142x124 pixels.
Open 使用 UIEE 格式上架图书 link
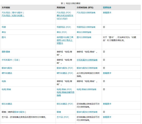click(x=65, y=42)
